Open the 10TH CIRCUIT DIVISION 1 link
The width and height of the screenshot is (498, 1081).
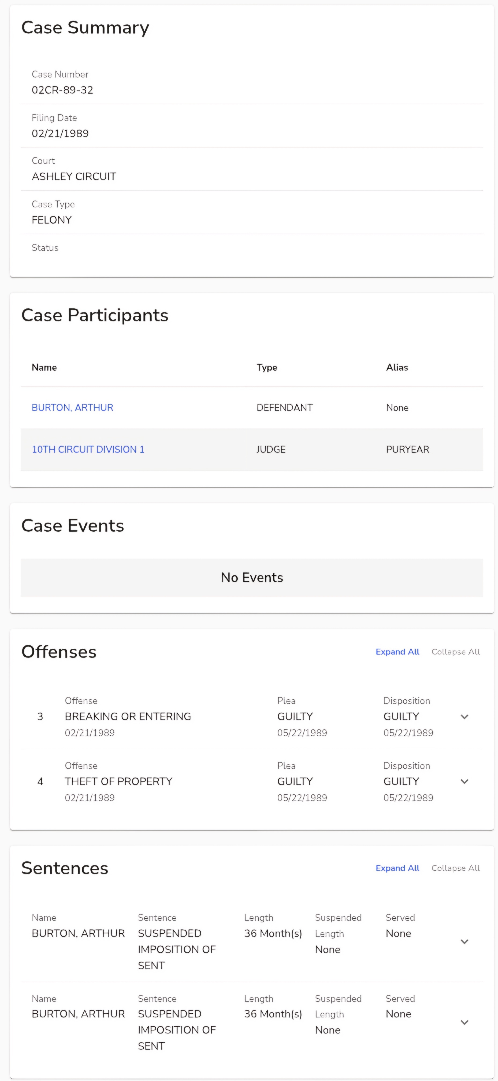[x=88, y=450]
